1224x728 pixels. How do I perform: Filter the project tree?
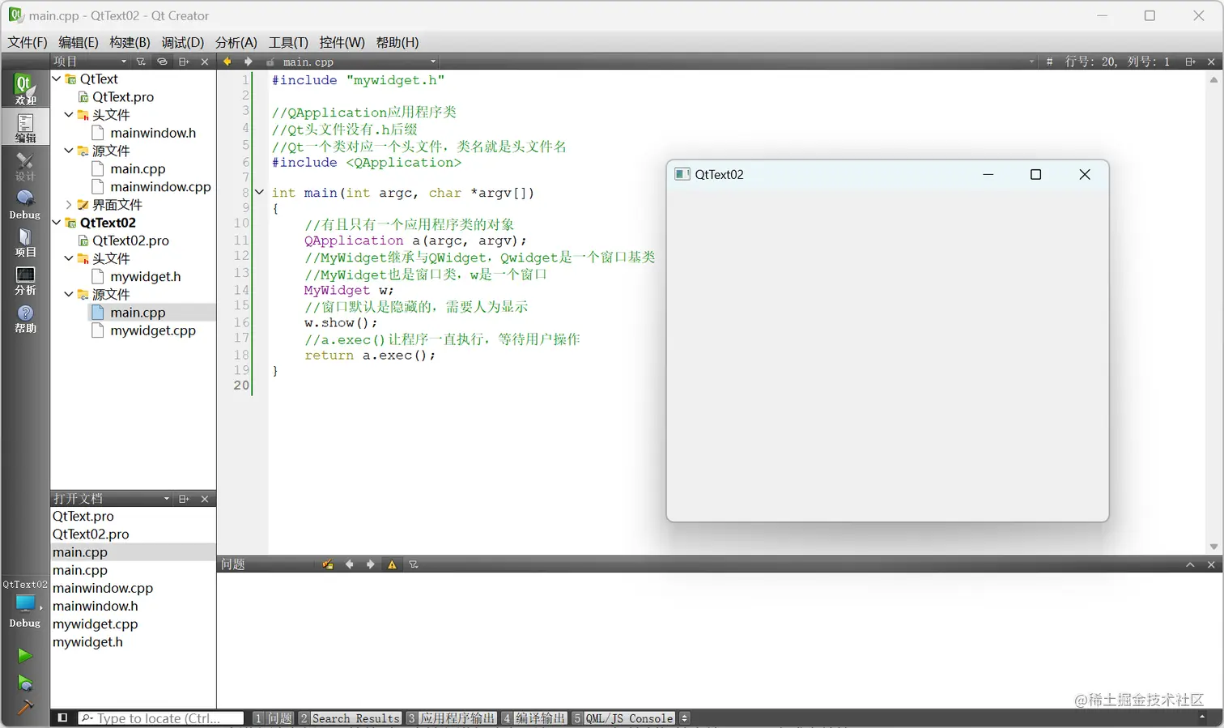[x=141, y=62]
